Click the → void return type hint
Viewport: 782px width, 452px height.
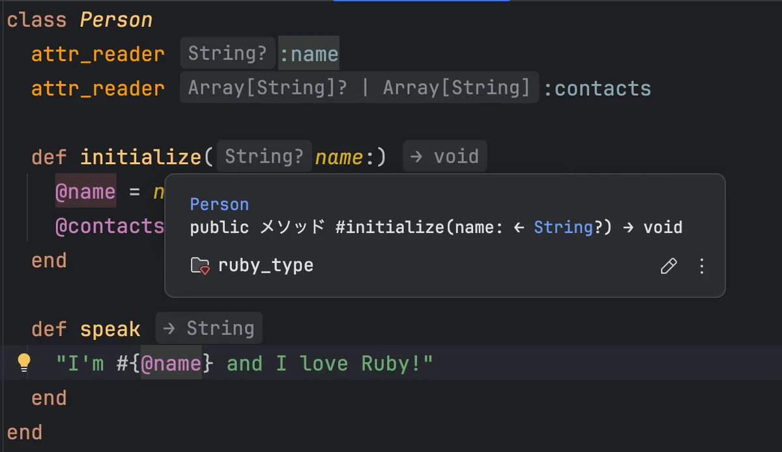click(445, 156)
